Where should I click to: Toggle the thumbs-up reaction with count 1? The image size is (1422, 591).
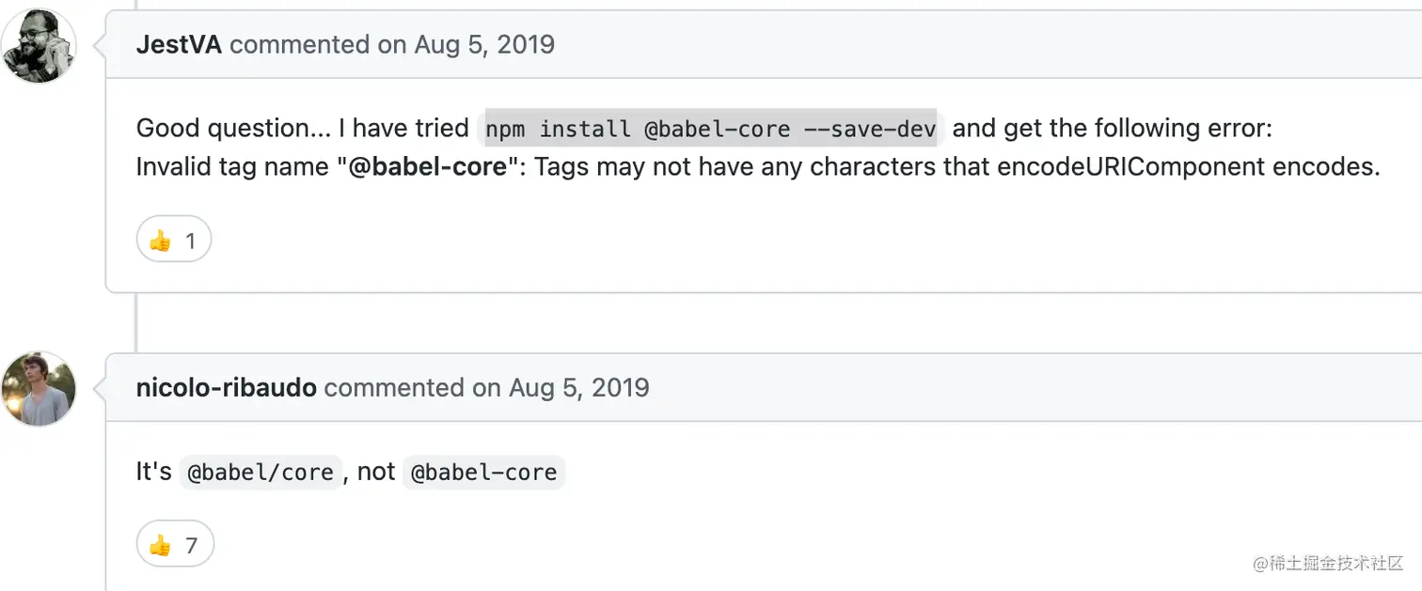[x=174, y=241]
